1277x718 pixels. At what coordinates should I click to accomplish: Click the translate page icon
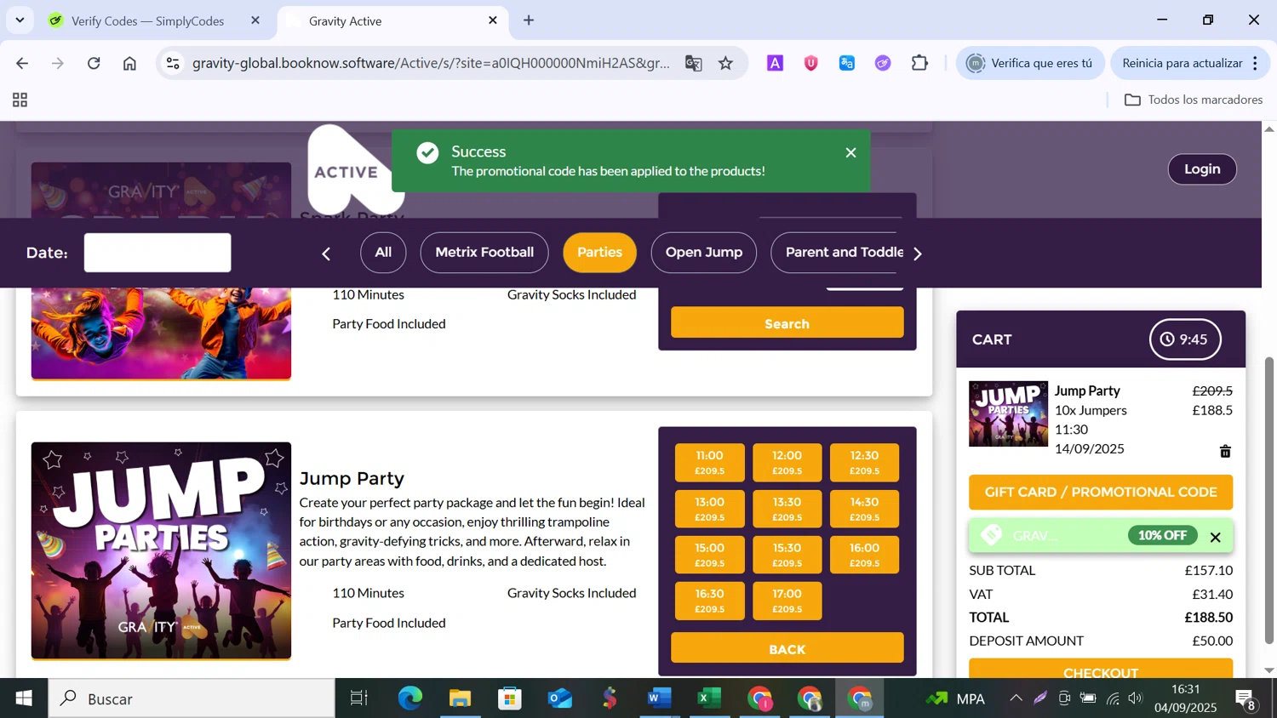click(x=693, y=63)
